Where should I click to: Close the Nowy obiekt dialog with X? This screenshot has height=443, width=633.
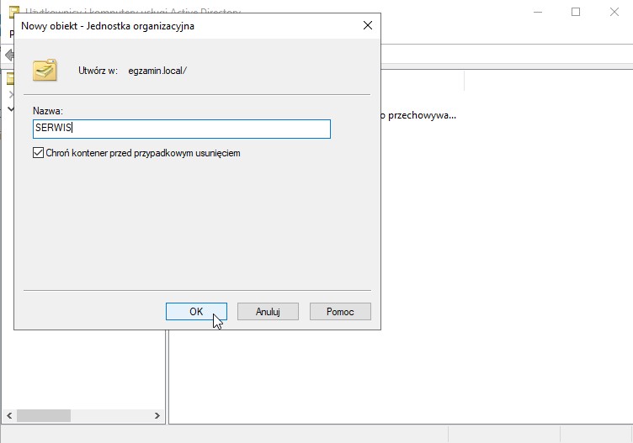367,25
